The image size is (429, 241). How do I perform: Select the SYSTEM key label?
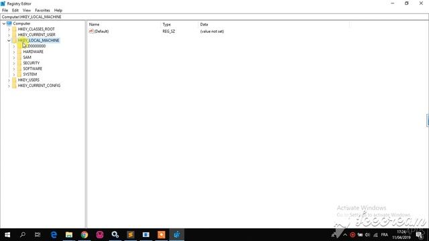point(29,74)
